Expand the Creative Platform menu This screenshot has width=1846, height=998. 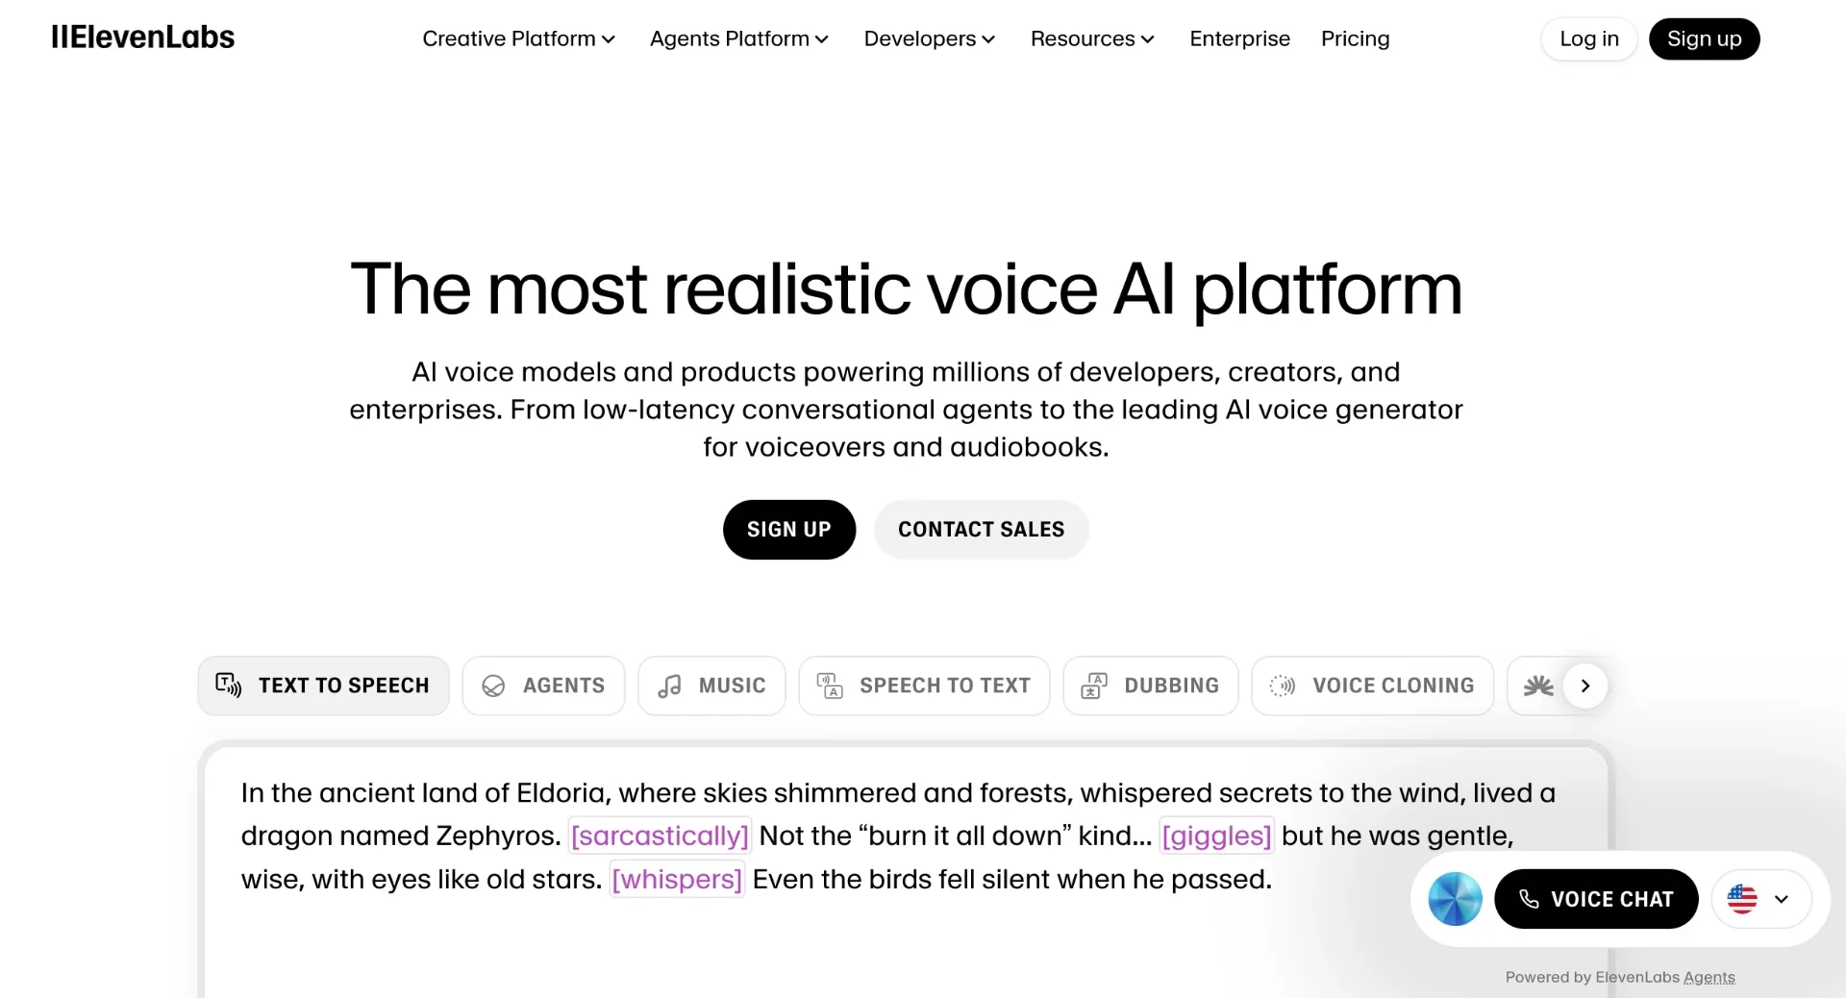[x=518, y=38]
